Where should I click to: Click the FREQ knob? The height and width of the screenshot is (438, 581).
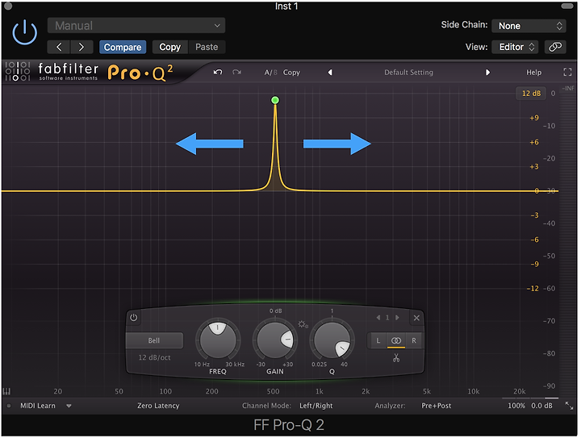tap(218, 340)
